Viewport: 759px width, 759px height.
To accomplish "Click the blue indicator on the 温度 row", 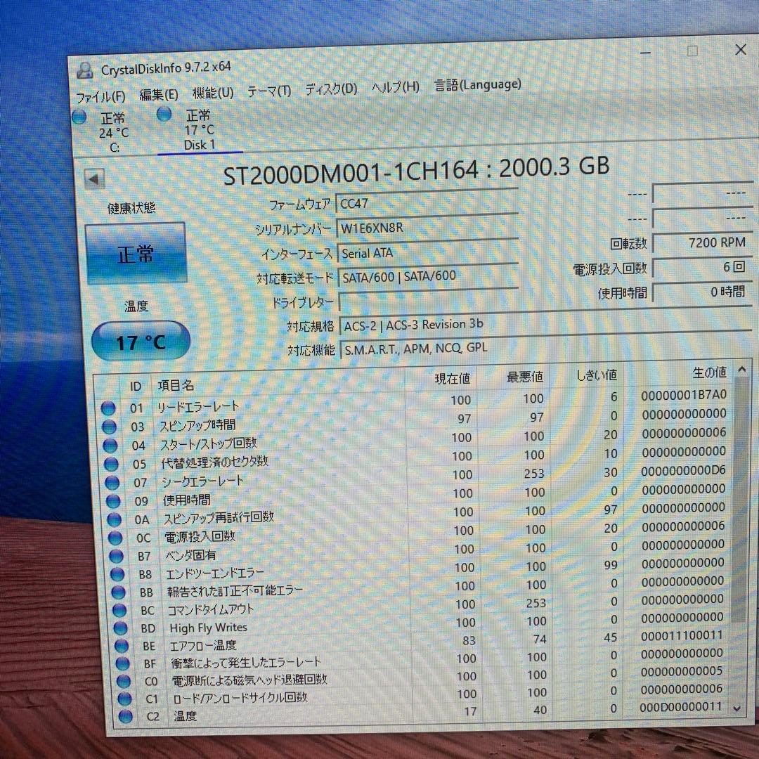I will click(x=124, y=716).
